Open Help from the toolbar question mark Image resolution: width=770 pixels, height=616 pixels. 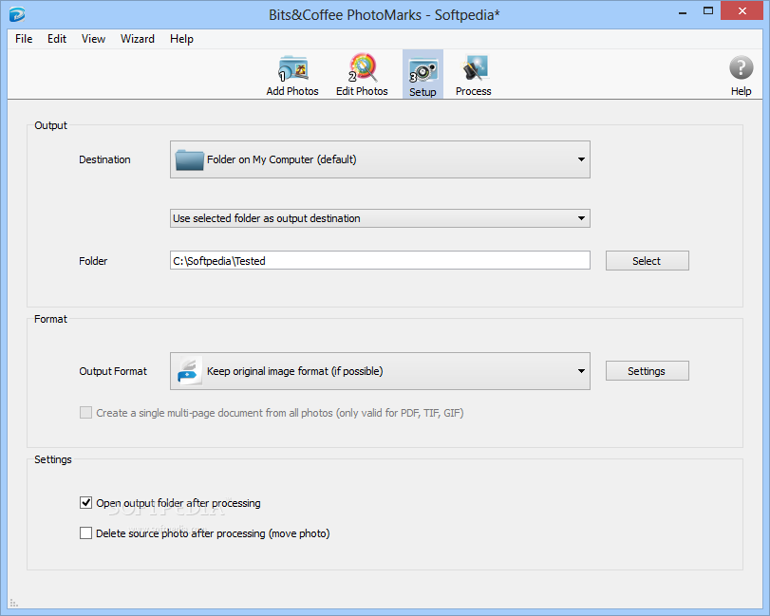pos(741,76)
